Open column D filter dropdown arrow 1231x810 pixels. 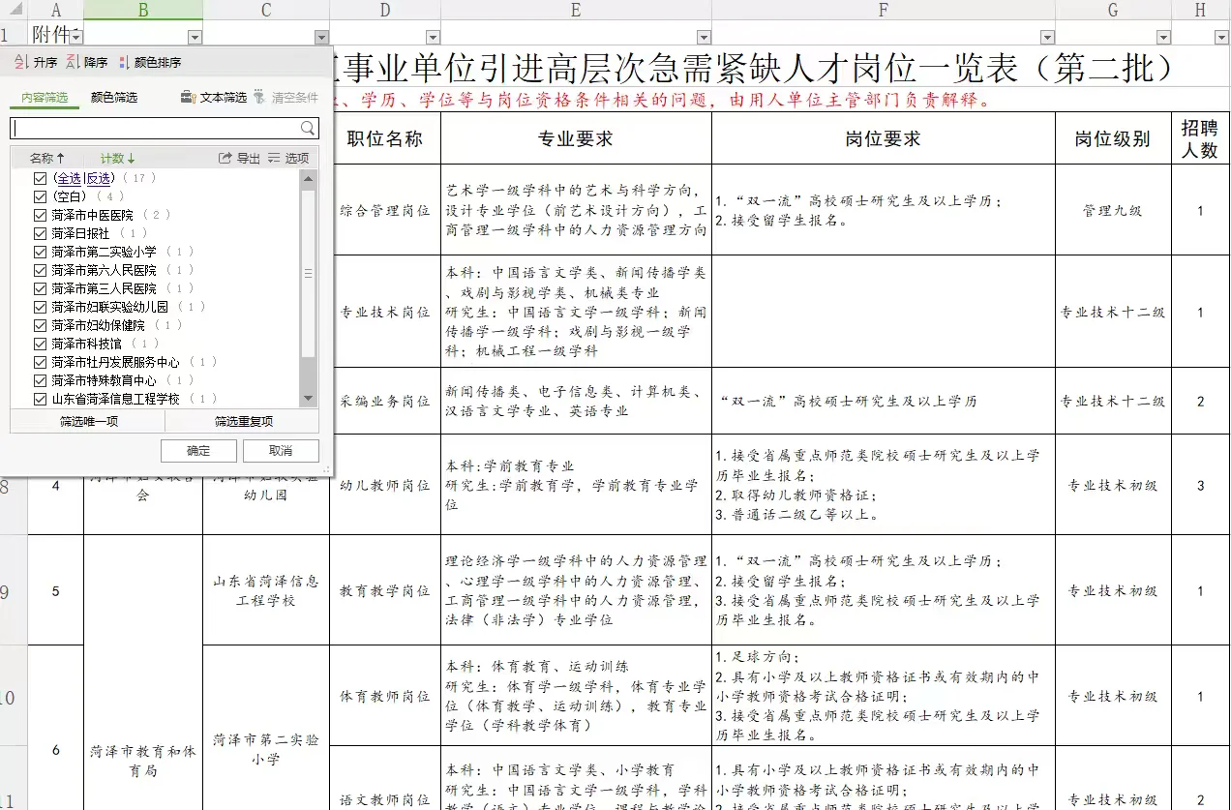point(433,37)
